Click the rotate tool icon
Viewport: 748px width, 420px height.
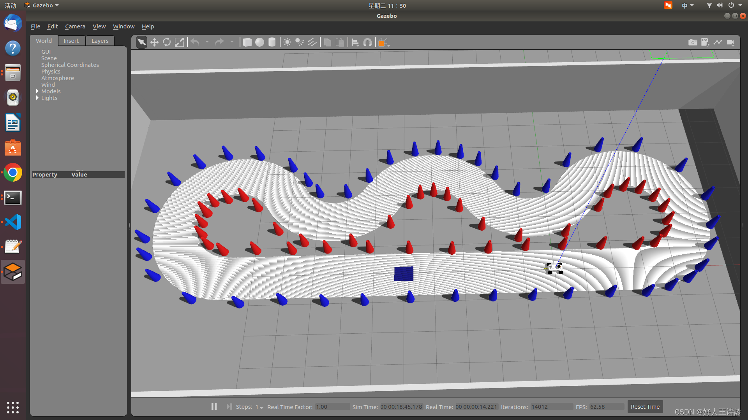click(x=166, y=42)
